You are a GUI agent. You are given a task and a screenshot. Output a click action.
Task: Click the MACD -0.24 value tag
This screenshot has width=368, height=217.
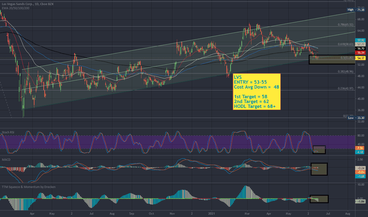[x=360, y=168]
